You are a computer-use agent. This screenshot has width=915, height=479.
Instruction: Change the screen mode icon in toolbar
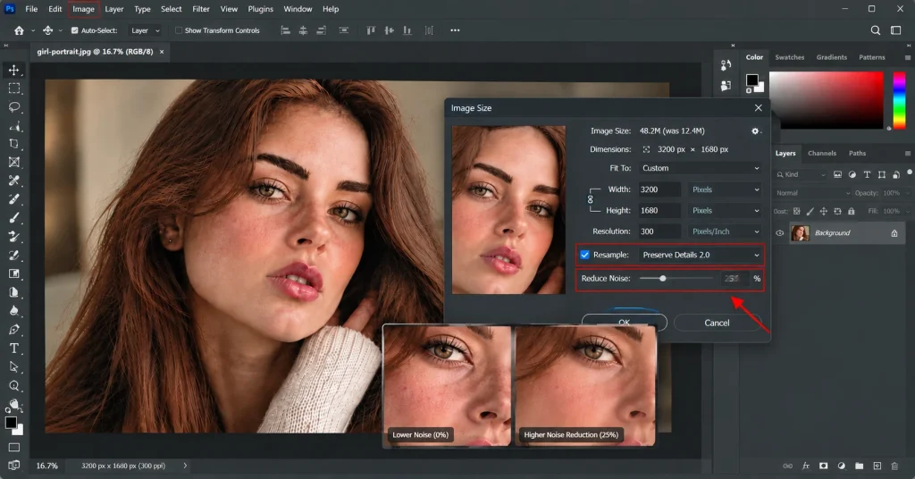[14, 466]
